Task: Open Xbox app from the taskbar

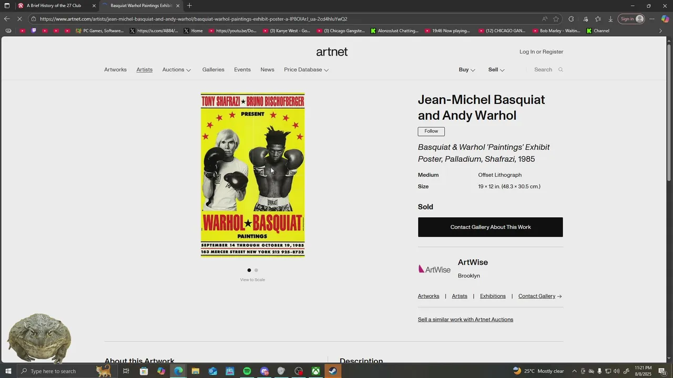Action: click(315, 371)
